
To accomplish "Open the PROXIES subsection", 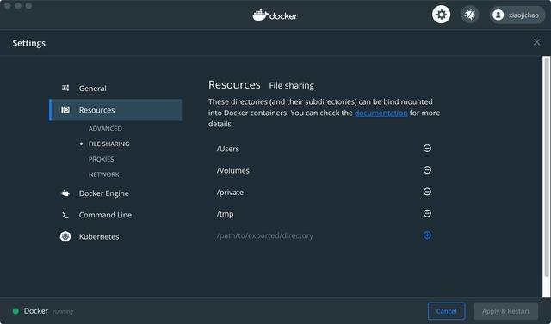I will tap(102, 159).
